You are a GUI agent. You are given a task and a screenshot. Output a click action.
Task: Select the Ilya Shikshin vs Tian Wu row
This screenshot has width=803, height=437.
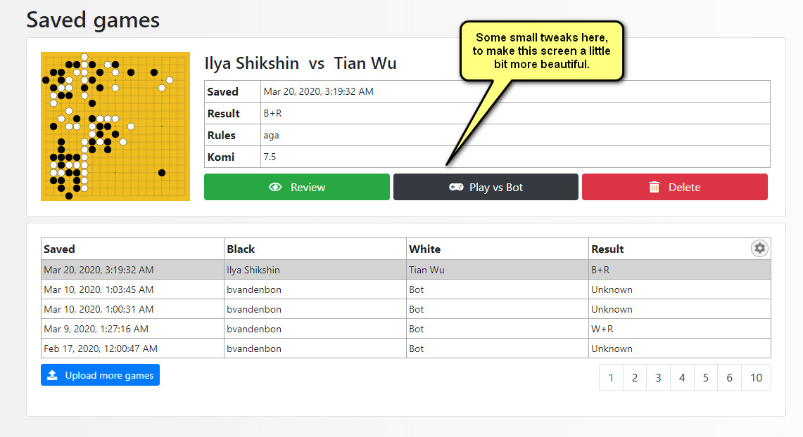pos(405,270)
